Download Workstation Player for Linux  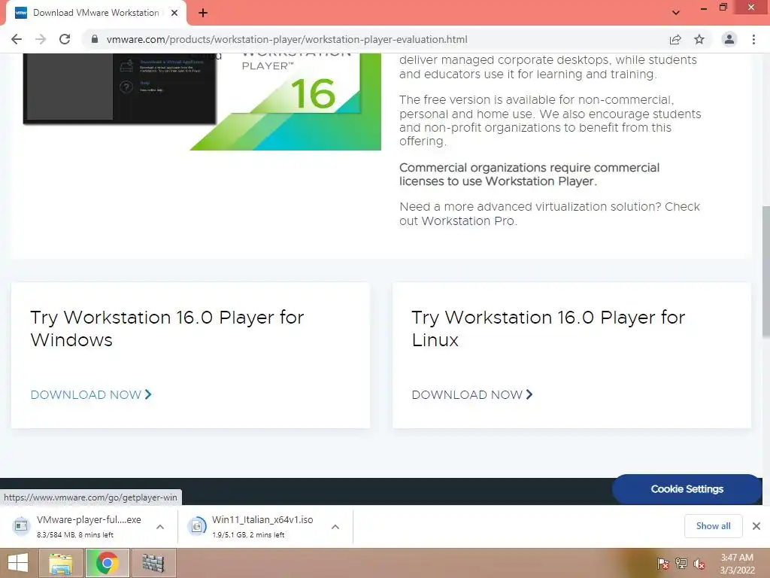pos(472,394)
